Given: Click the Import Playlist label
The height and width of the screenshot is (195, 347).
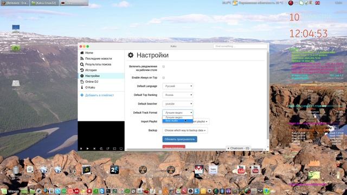Looking at the screenshot, I should [x=149, y=121].
